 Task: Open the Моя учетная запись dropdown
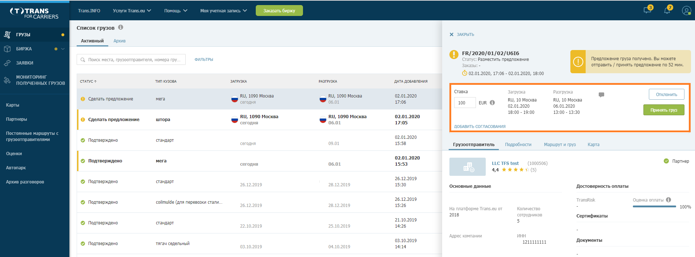click(x=223, y=11)
